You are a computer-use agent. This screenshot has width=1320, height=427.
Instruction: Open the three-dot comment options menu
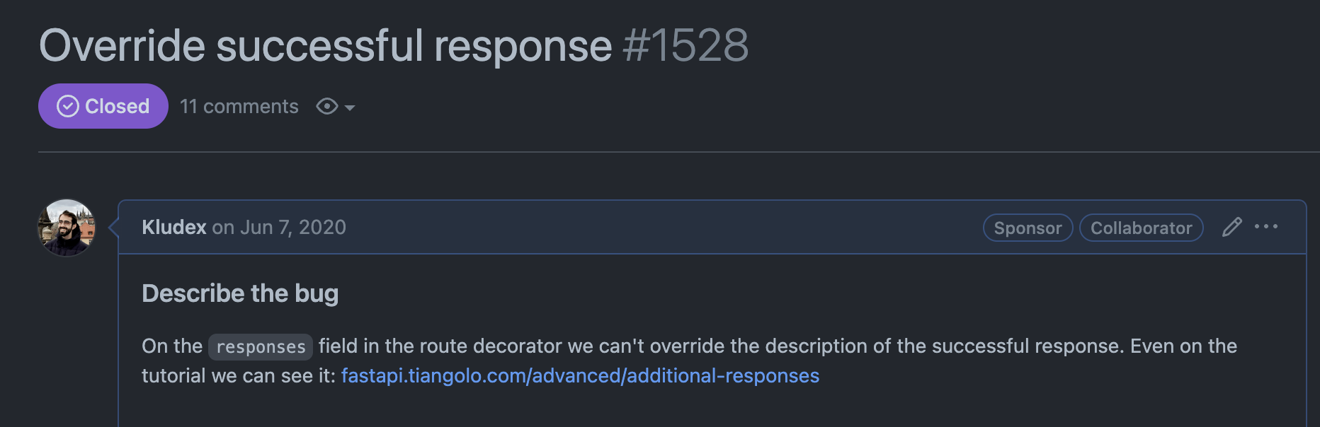(x=1266, y=227)
